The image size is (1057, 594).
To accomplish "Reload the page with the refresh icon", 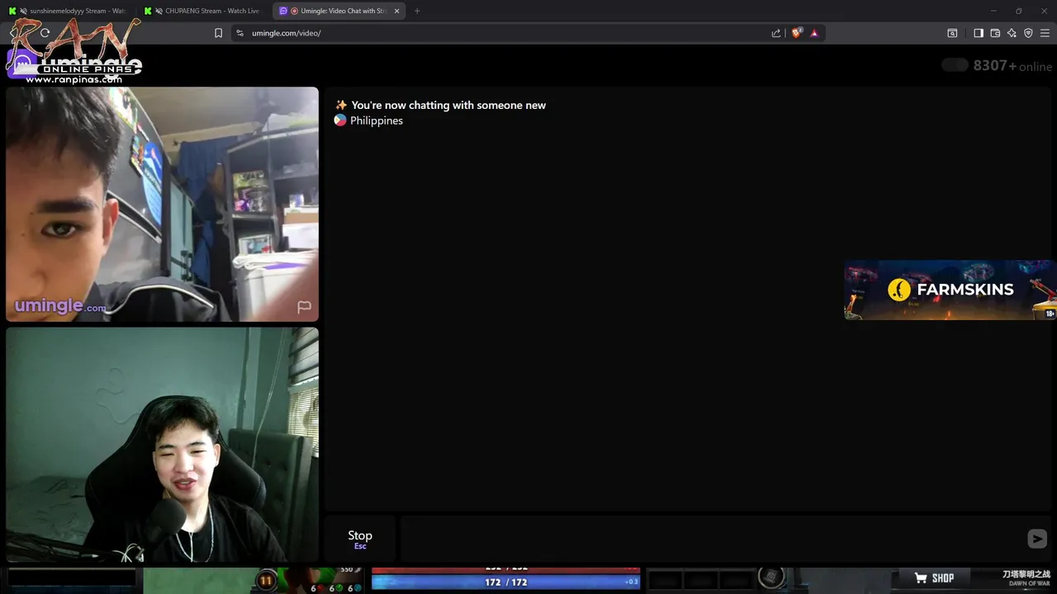I will [x=45, y=33].
